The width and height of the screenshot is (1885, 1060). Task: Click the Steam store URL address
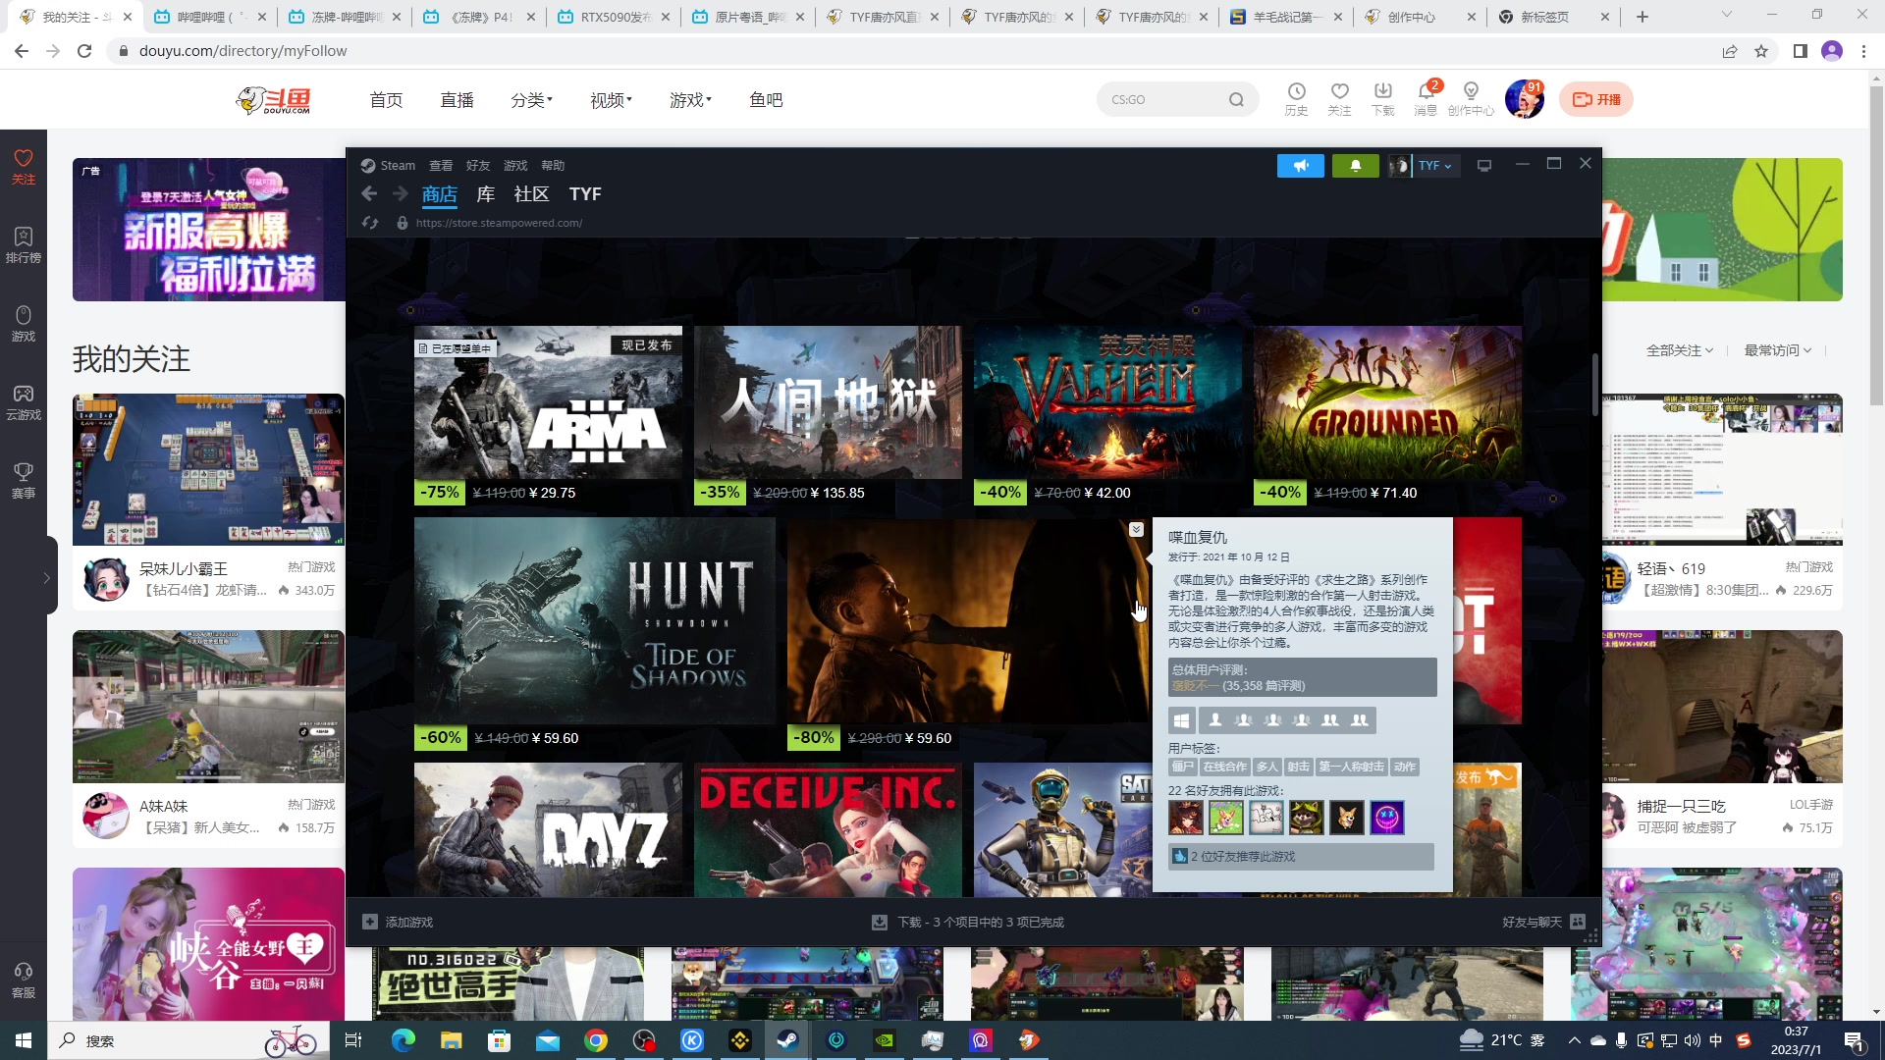tap(499, 223)
